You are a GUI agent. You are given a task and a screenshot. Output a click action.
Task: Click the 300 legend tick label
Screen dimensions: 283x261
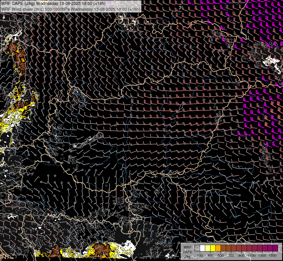[210, 255]
